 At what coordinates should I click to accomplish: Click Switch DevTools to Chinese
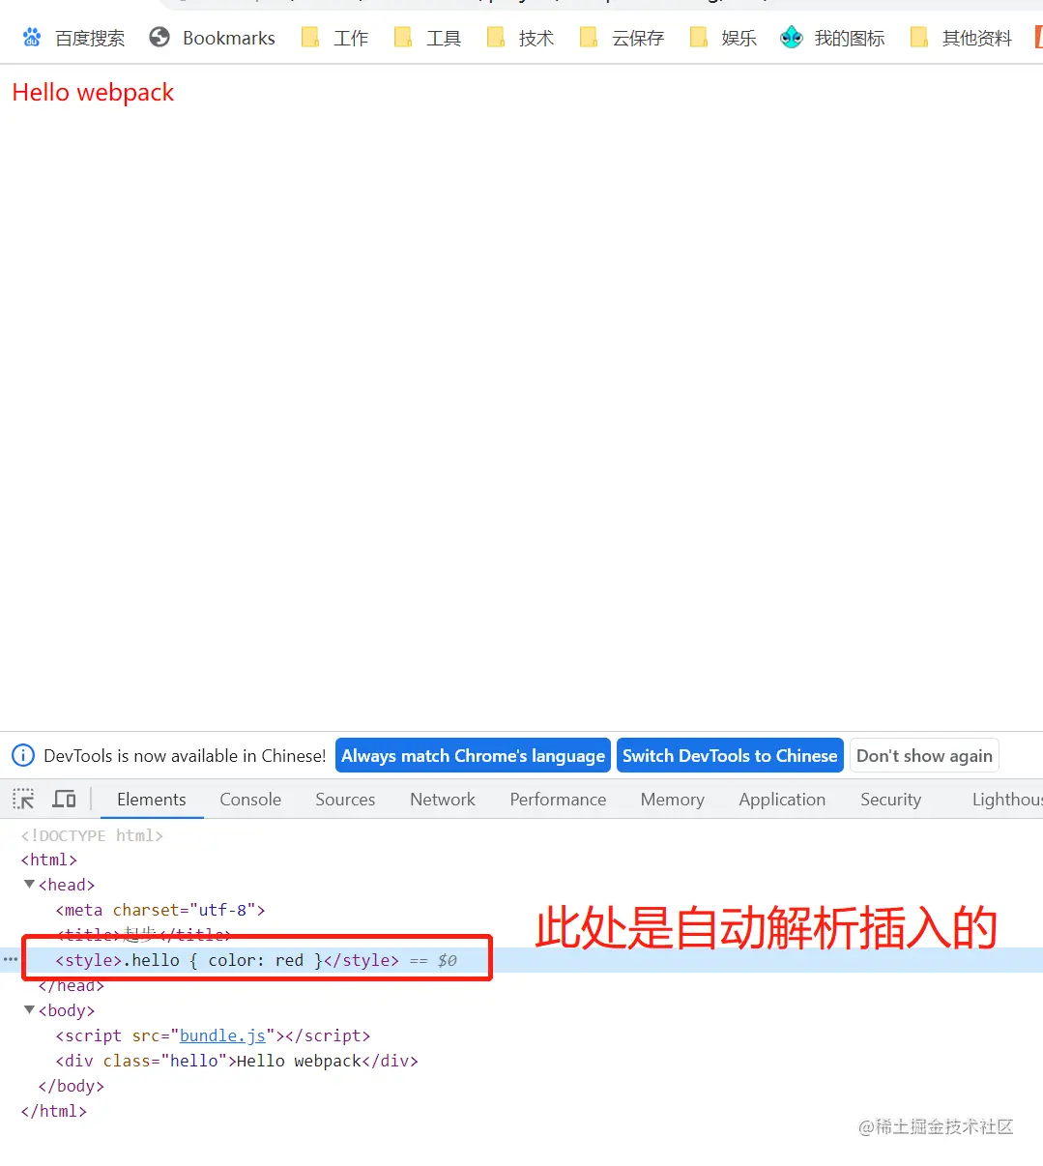point(730,756)
